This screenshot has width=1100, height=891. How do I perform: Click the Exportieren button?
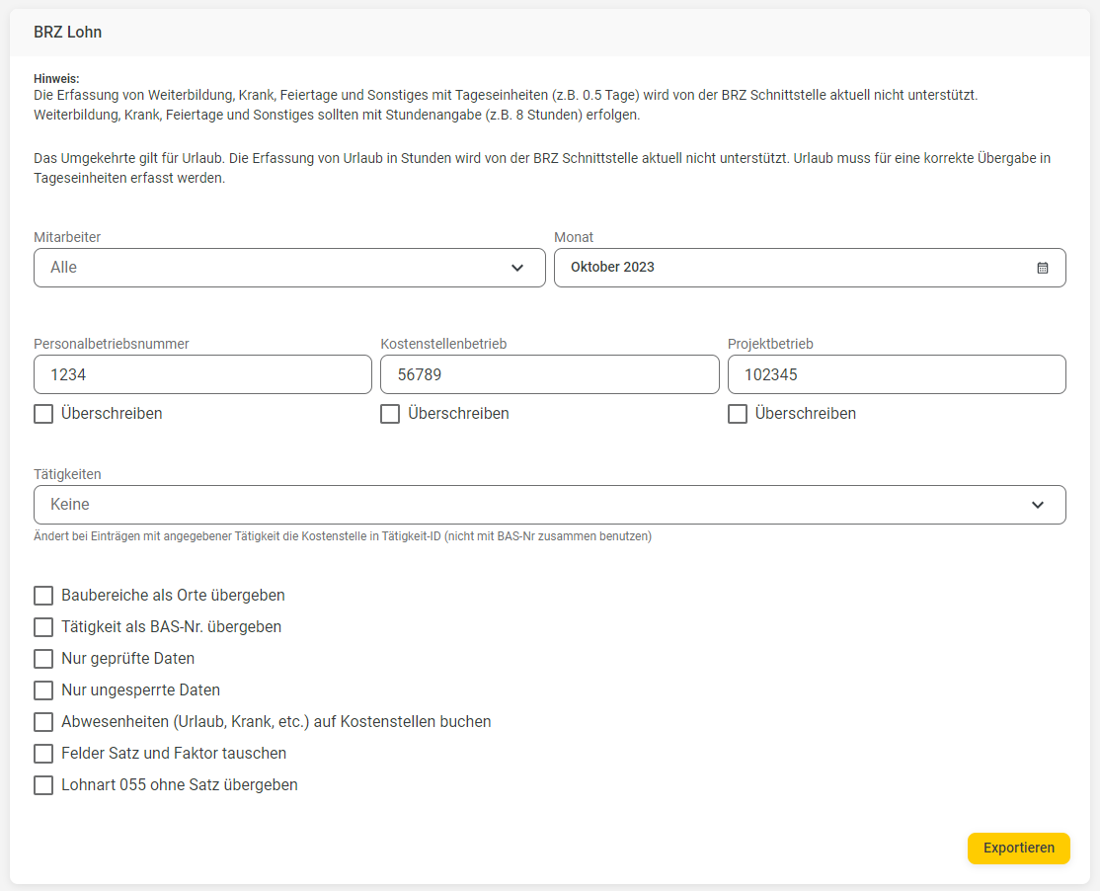(1019, 848)
